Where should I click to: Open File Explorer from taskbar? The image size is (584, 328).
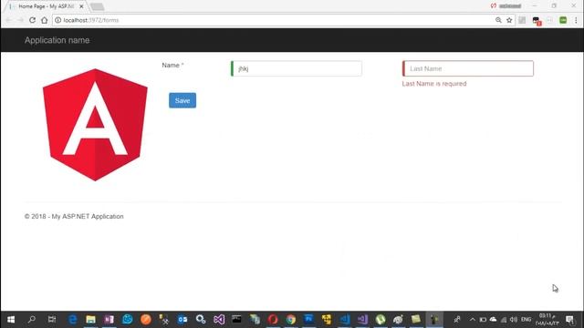click(90, 320)
